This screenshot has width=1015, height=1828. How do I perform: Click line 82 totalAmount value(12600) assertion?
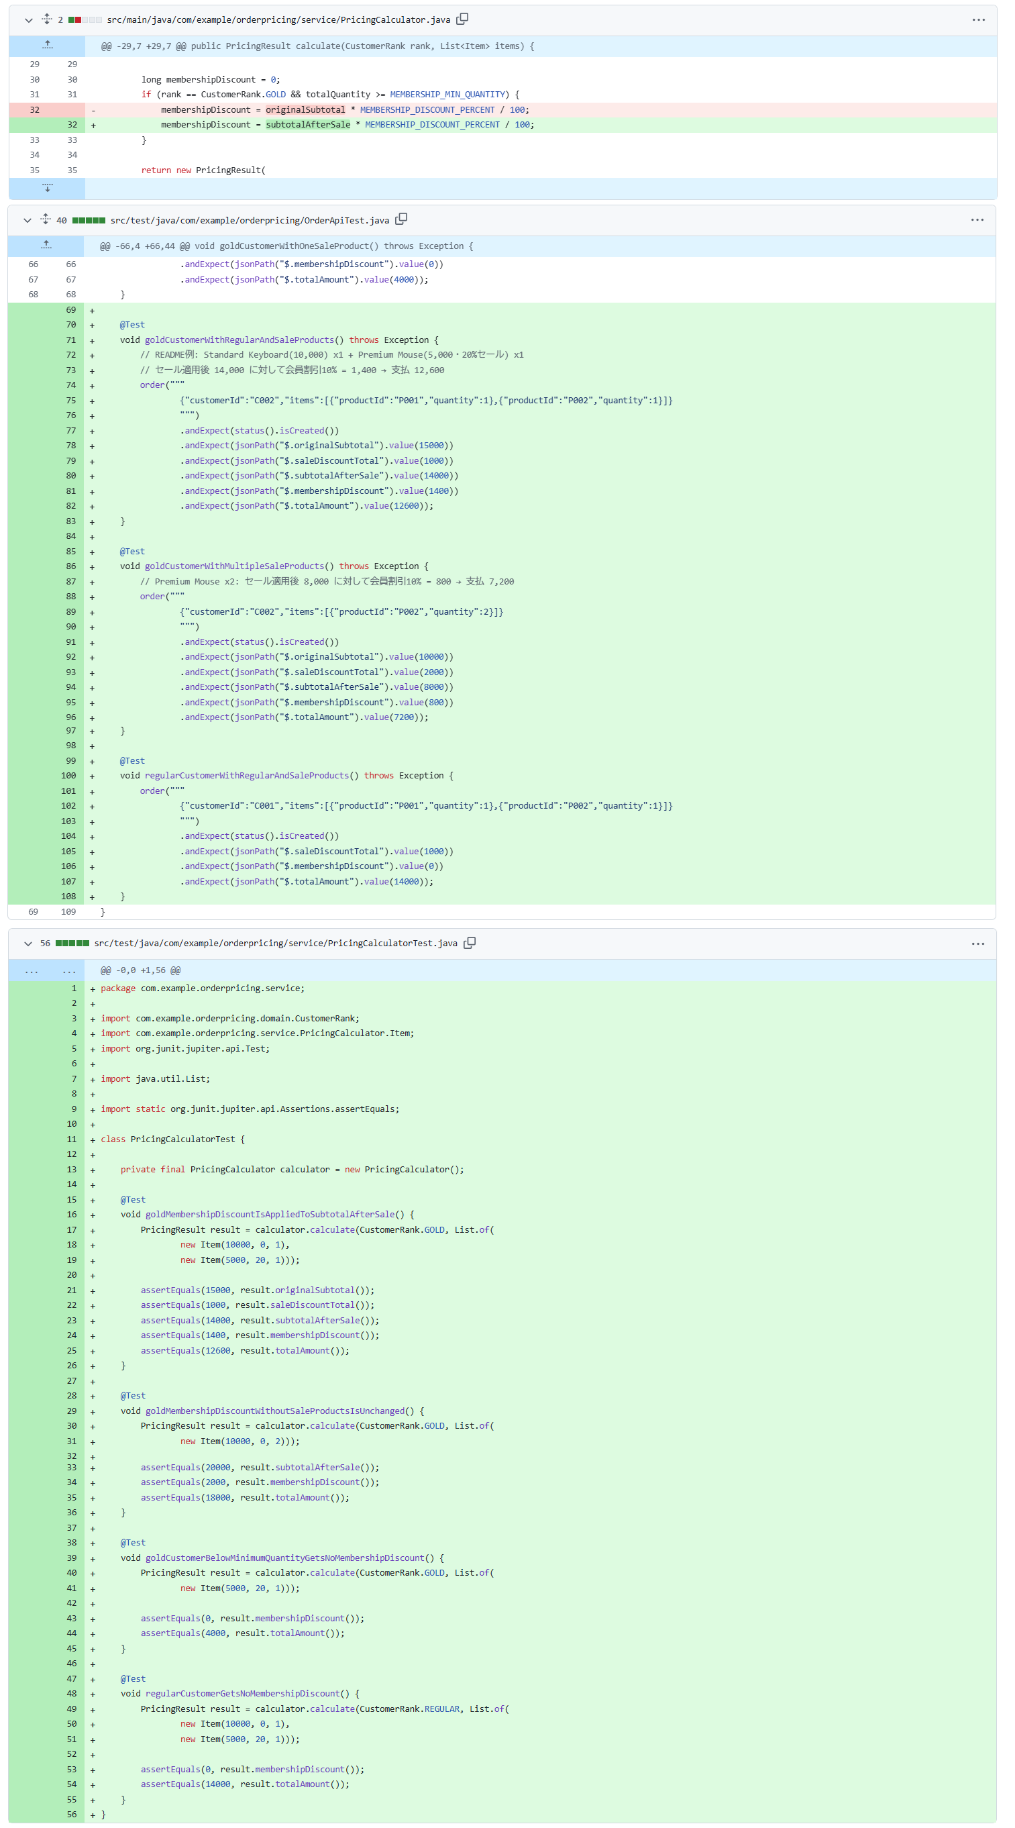(x=307, y=506)
